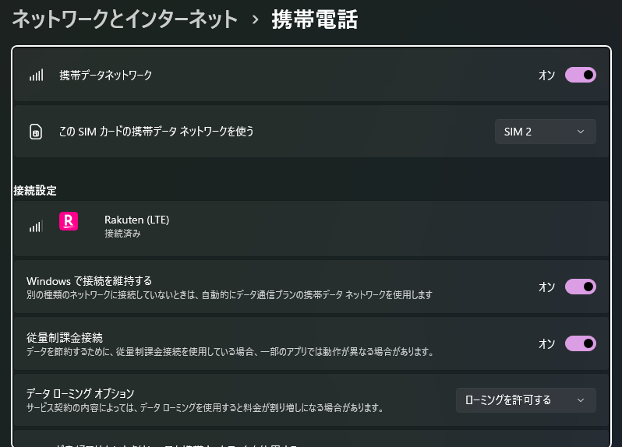Click the signal strength icon beside Rakuten logo
The width and height of the screenshot is (622, 447).
(36, 227)
